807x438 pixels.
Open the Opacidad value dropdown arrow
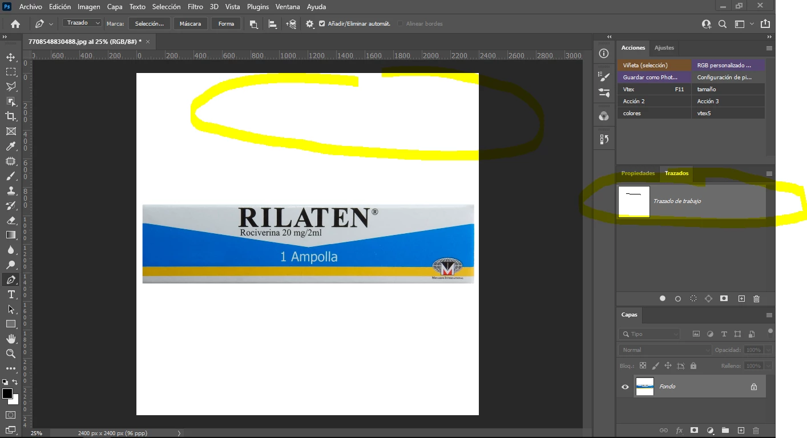click(768, 350)
